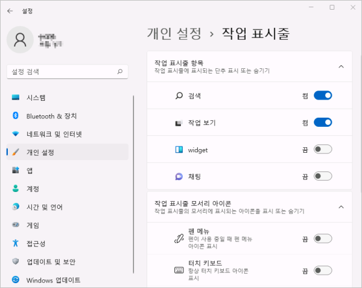The height and width of the screenshot is (288, 362).
Task: Enable the 펜 메뉴 toggle
Action: [x=323, y=238]
